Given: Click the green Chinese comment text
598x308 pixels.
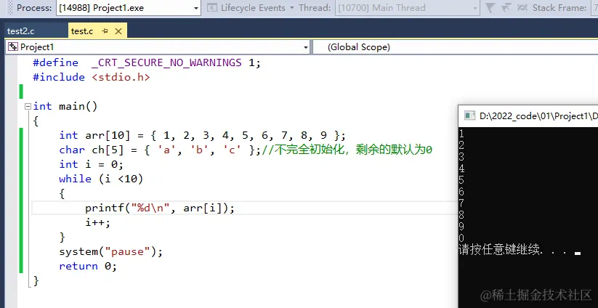Looking at the screenshot, I should point(347,150).
